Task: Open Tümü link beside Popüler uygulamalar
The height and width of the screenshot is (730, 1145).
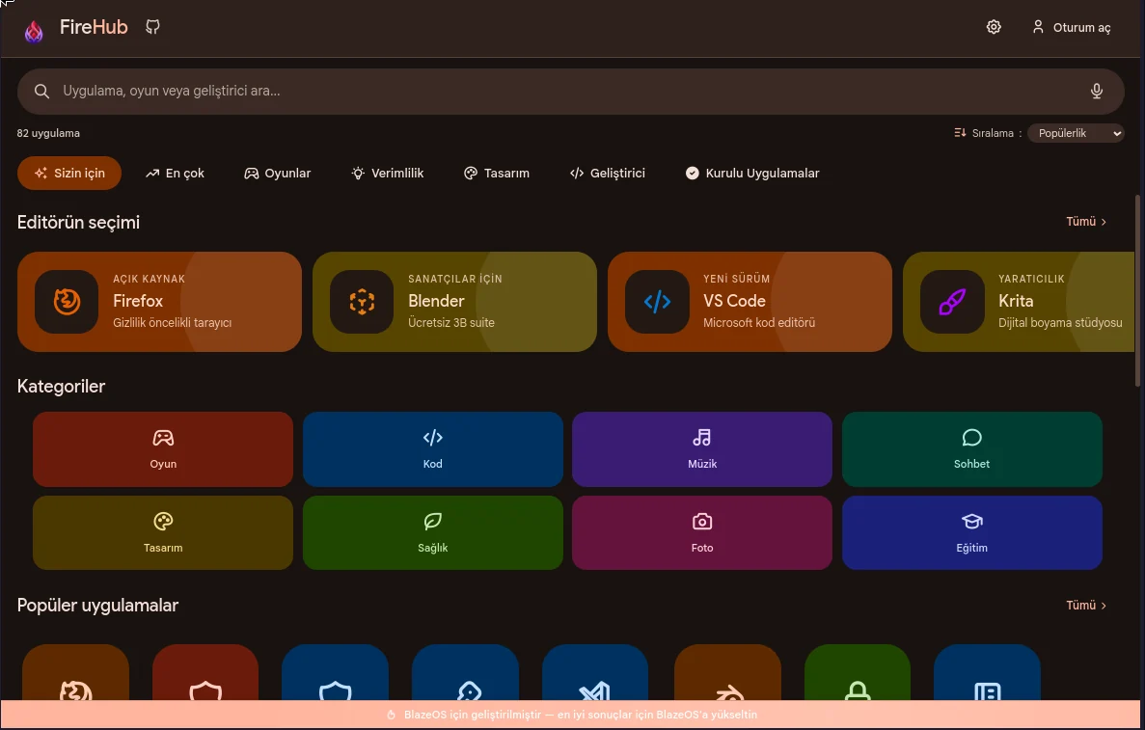Action: (1086, 606)
